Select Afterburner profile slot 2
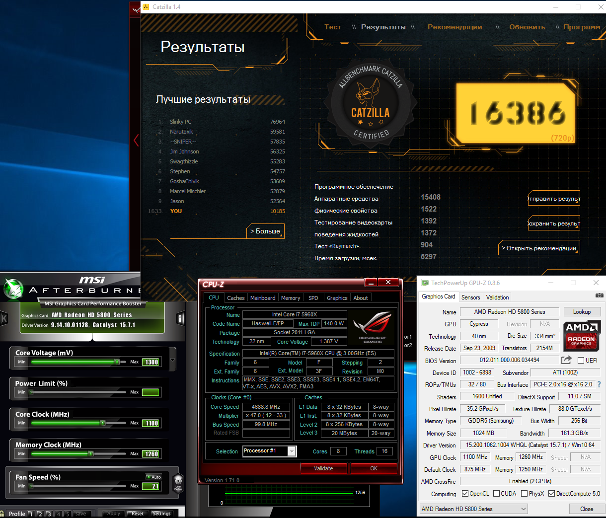The width and height of the screenshot is (606, 518). (x=40, y=514)
